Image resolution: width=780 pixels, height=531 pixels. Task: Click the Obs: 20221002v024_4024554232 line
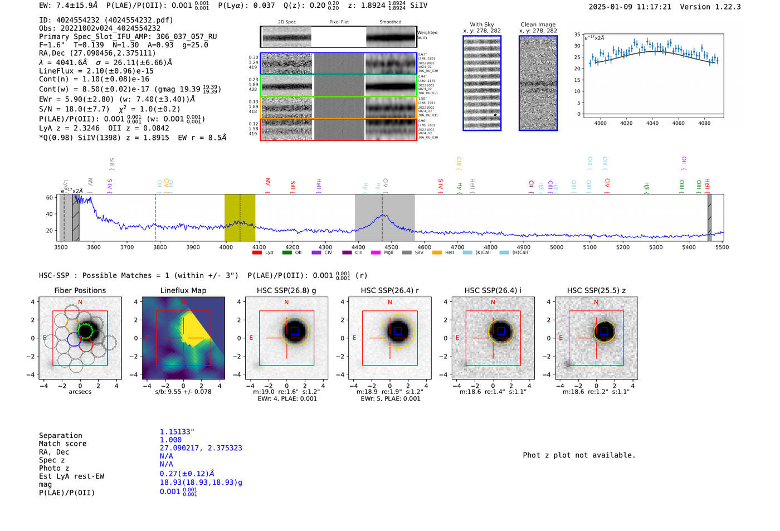click(x=100, y=28)
